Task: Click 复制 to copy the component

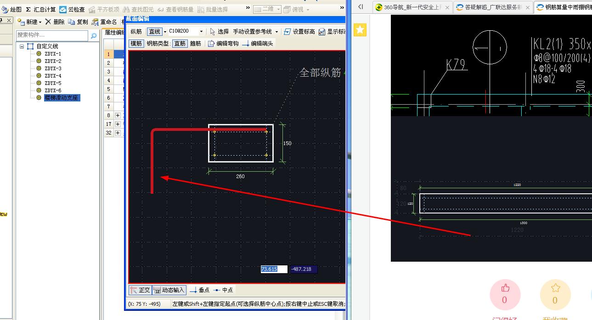Action: click(78, 22)
